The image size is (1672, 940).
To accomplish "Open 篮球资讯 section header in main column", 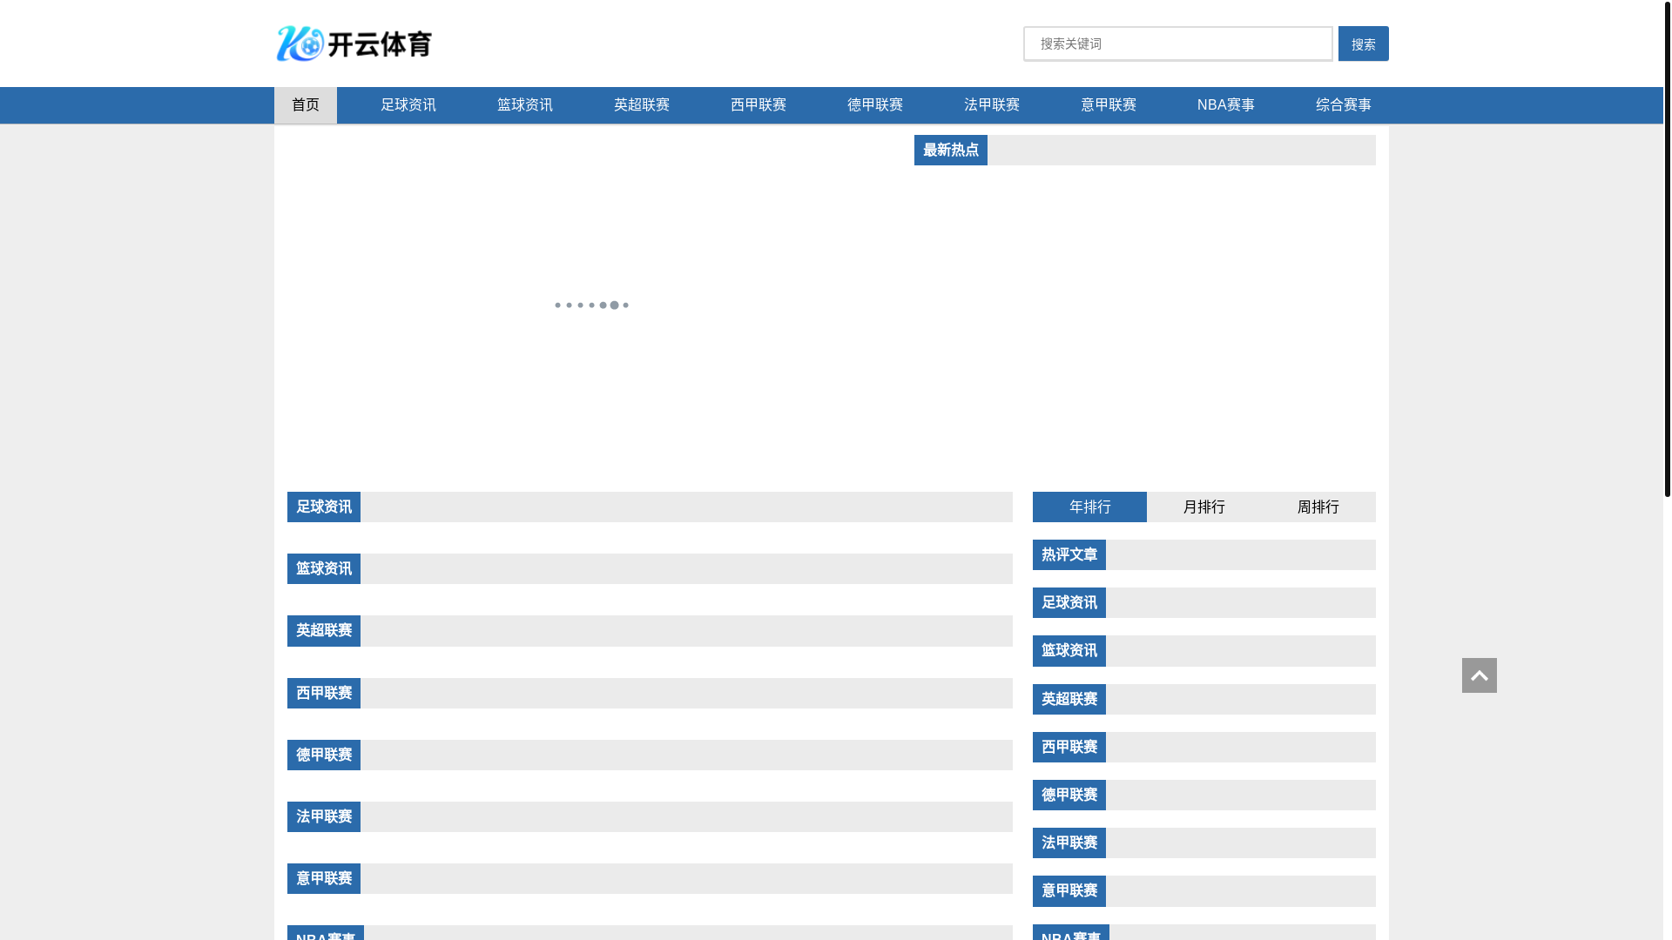I will tap(324, 568).
